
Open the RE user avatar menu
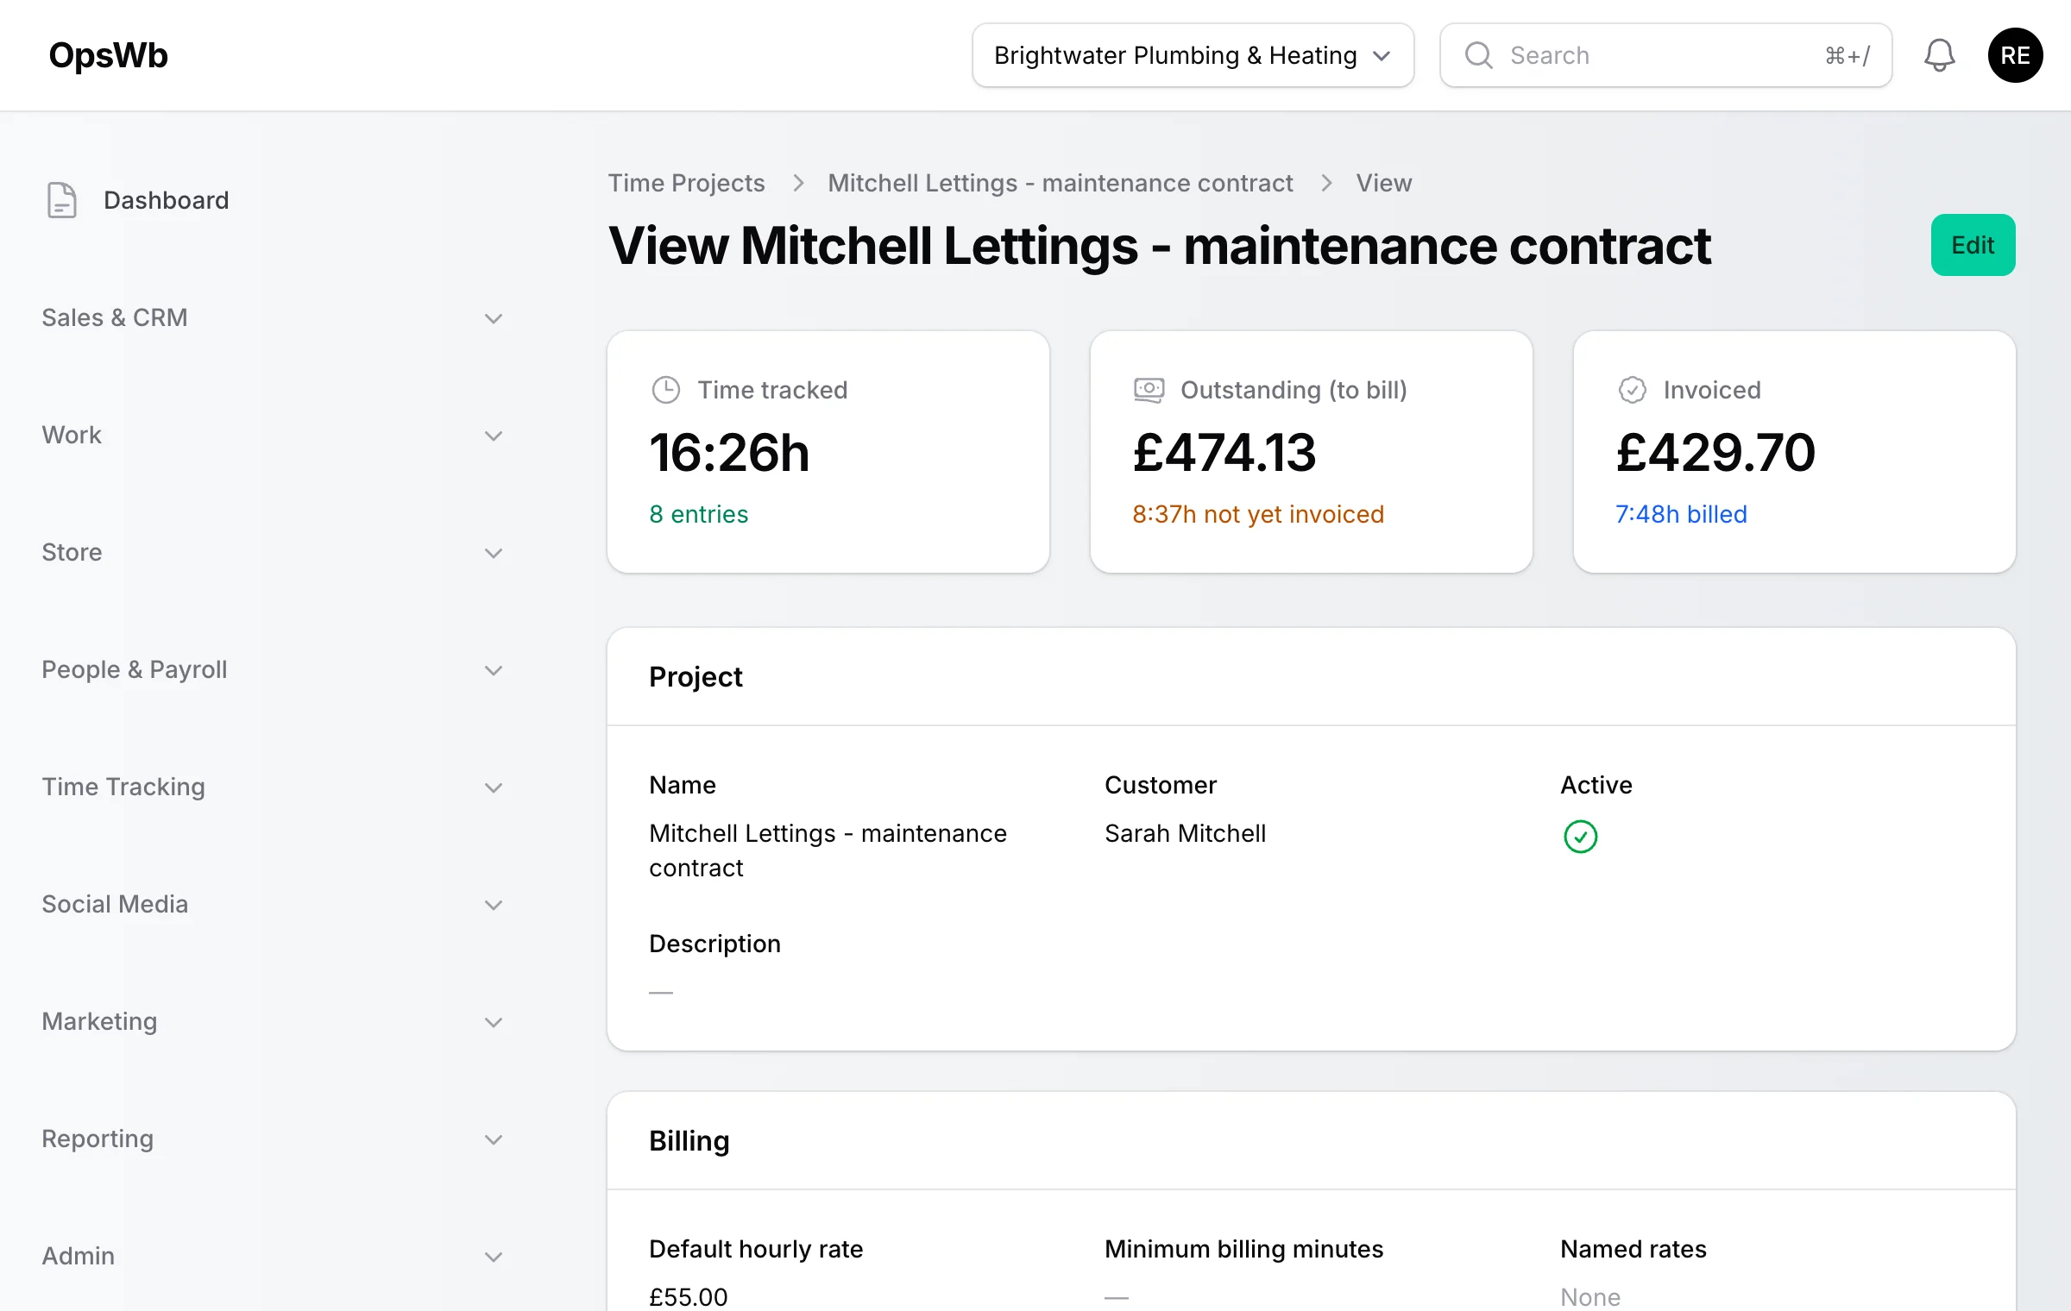tap(2015, 55)
